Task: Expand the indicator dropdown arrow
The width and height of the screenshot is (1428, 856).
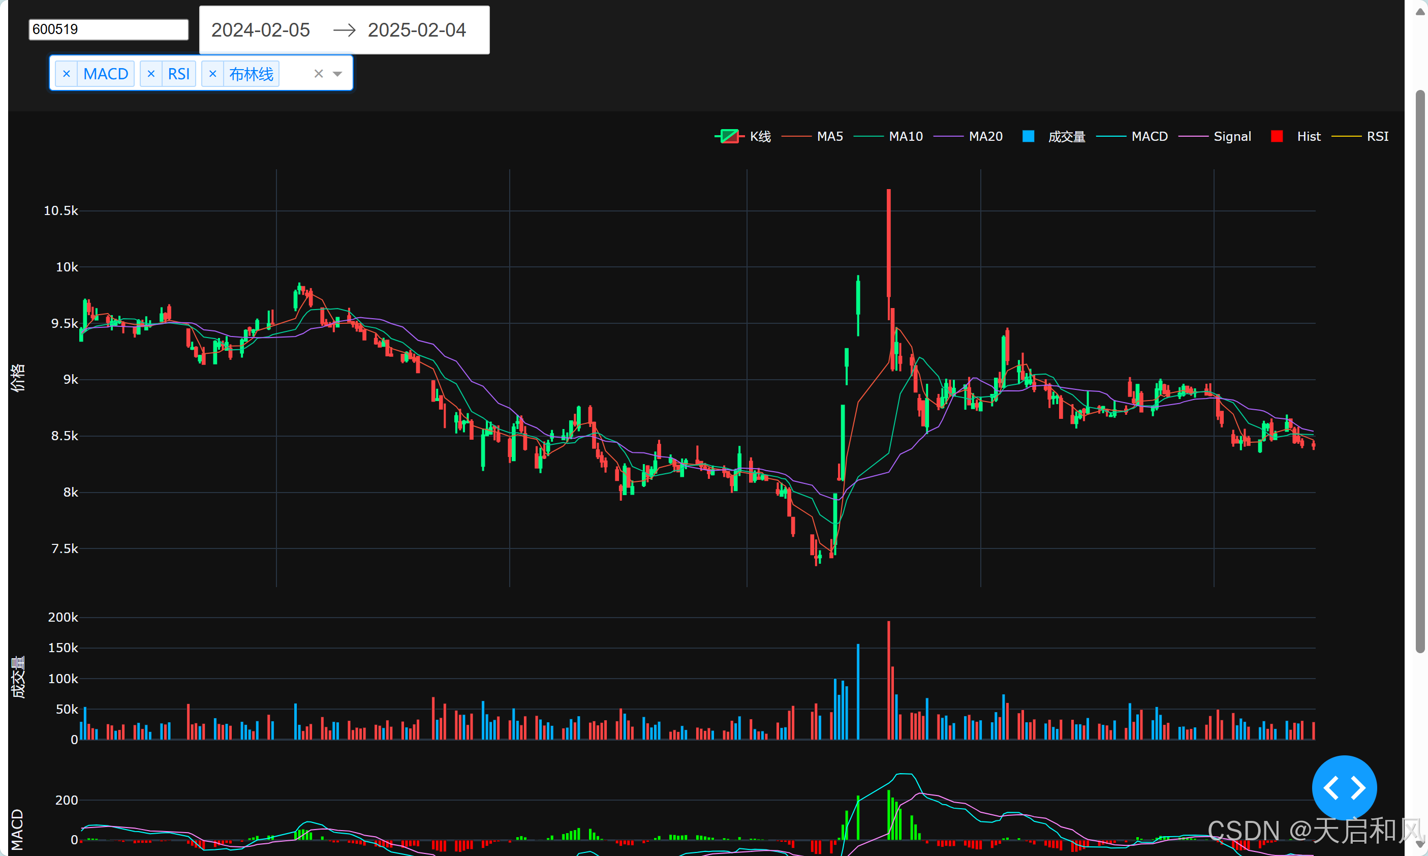Action: 338,74
